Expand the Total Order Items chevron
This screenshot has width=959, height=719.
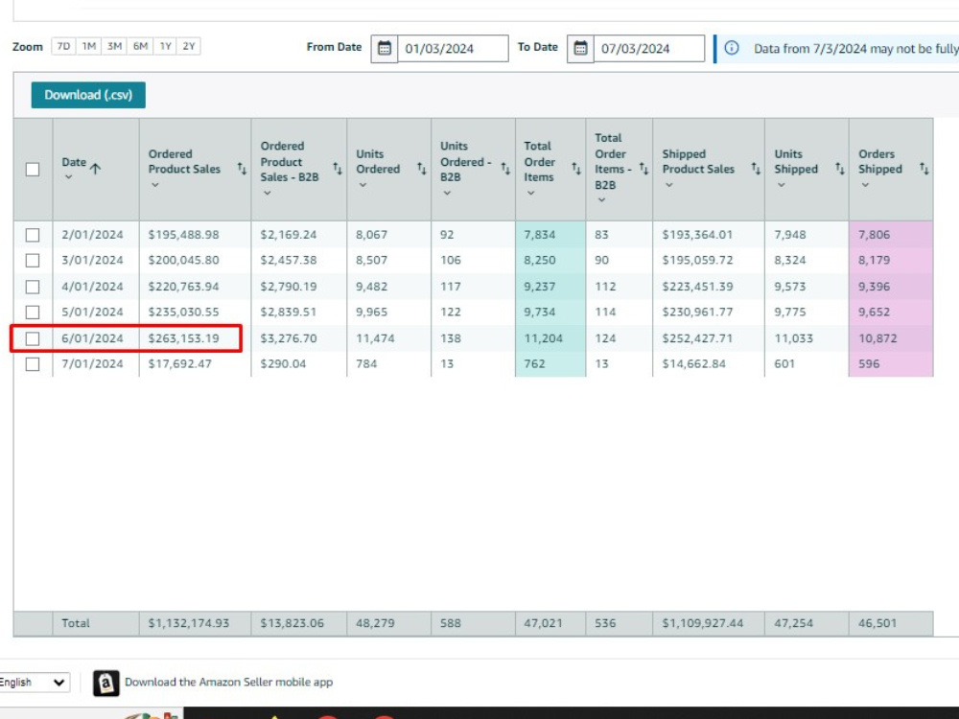[x=531, y=194]
